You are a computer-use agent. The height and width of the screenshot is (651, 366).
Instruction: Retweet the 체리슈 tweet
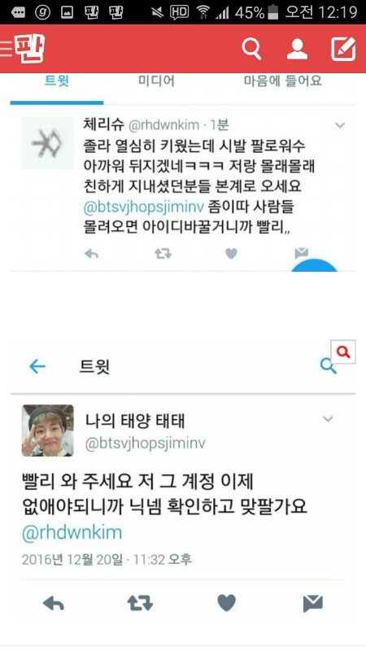coord(163,253)
